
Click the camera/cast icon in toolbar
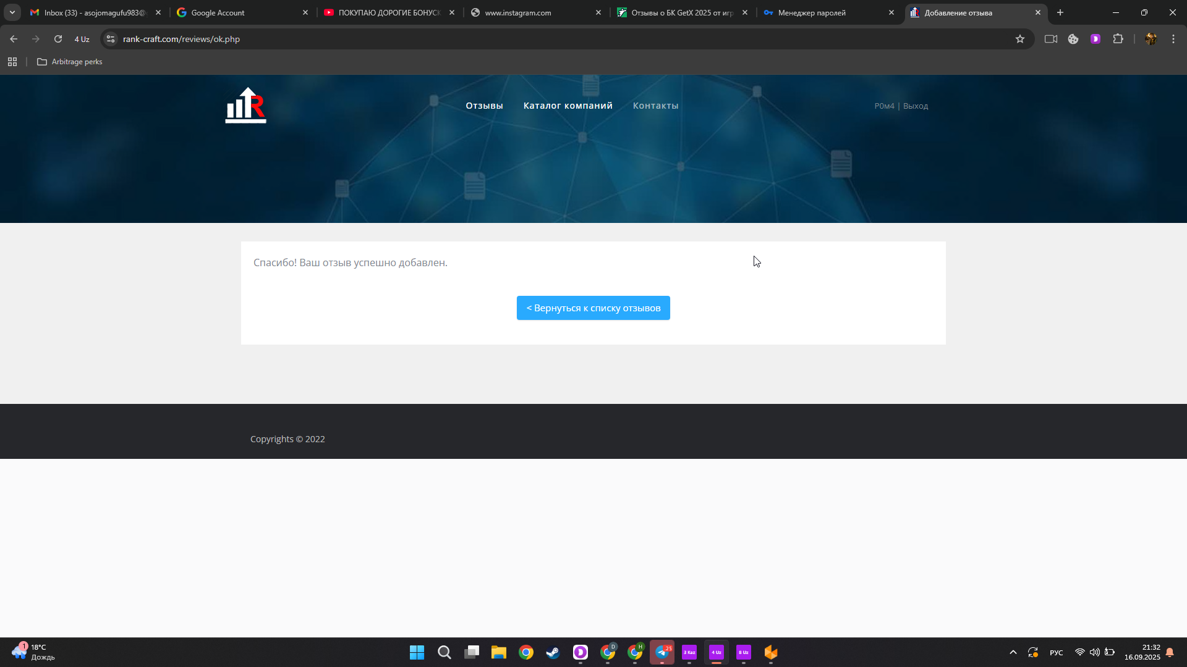tap(1051, 39)
